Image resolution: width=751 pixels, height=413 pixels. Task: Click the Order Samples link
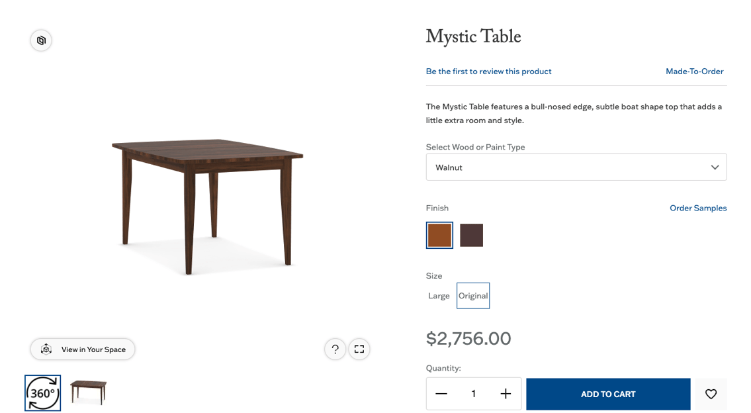(698, 208)
